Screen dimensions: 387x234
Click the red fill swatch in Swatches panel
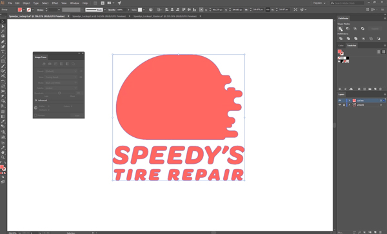(x=340, y=52)
